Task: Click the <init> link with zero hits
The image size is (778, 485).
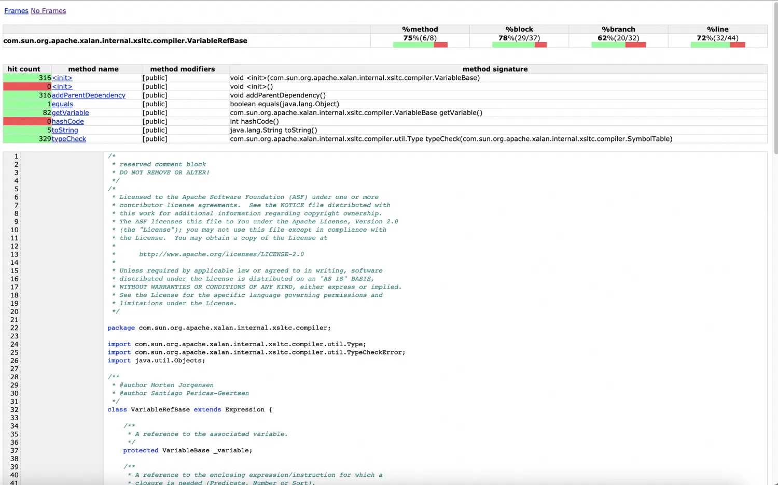Action: coord(62,87)
